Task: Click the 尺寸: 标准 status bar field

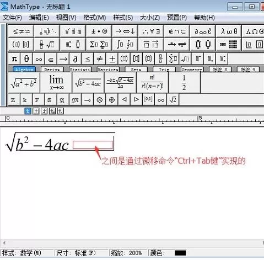Action: coord(81,253)
